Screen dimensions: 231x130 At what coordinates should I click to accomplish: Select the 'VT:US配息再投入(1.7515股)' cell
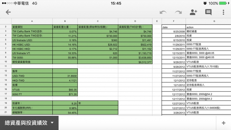208,66
